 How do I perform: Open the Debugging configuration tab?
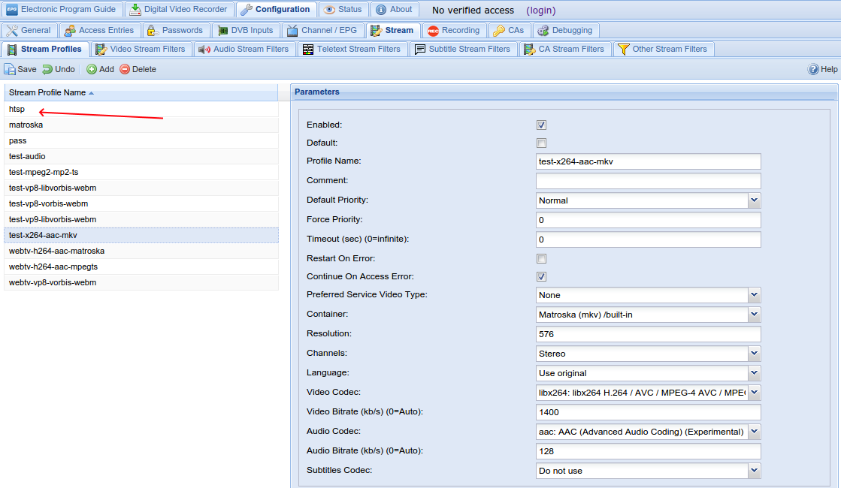pos(565,30)
